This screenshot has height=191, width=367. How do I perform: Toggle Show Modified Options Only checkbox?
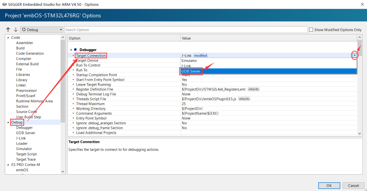[311, 30]
